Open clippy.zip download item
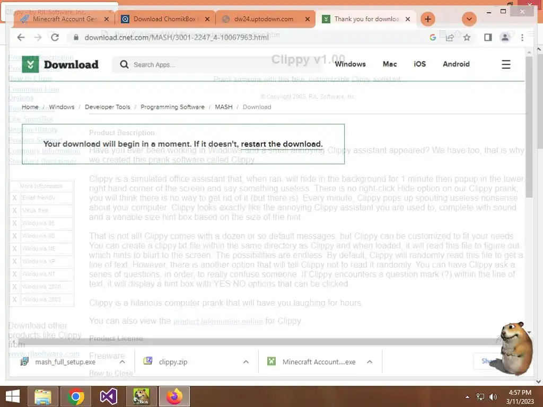 coord(173,362)
